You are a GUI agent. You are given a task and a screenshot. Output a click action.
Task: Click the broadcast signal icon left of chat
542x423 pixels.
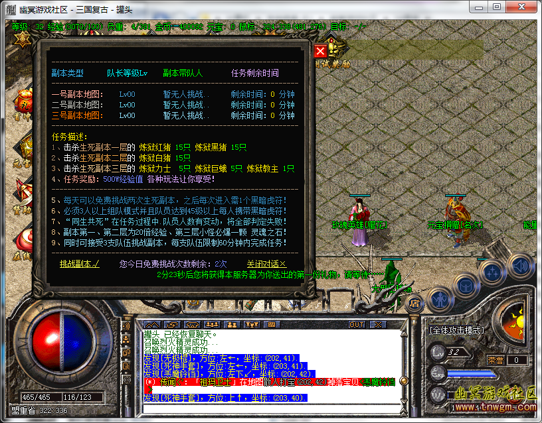point(126,380)
